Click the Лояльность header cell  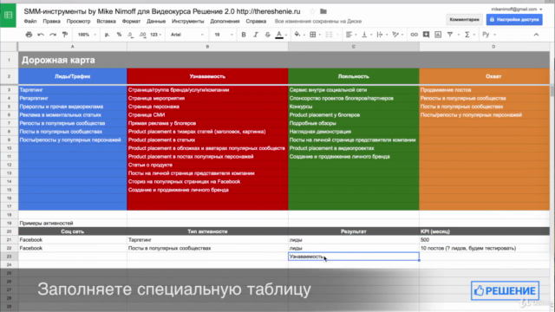click(x=354, y=76)
